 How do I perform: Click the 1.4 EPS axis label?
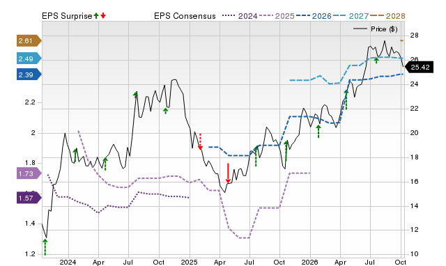coord(30,224)
